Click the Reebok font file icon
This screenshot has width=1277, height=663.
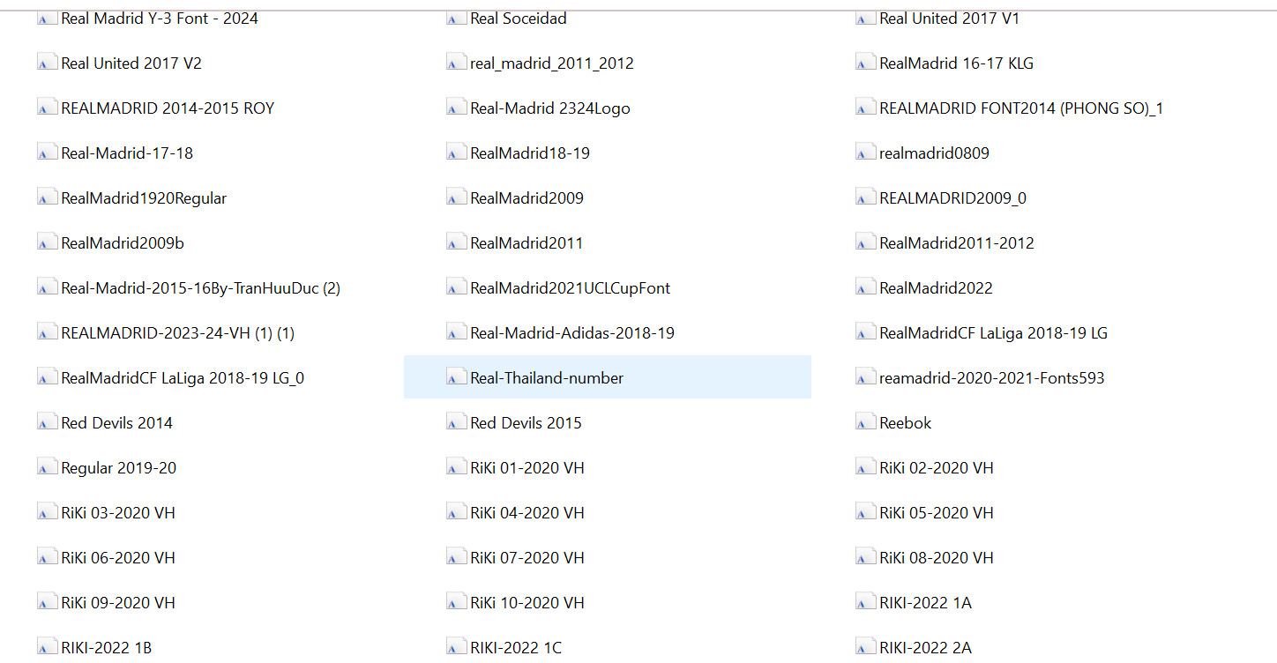click(865, 423)
